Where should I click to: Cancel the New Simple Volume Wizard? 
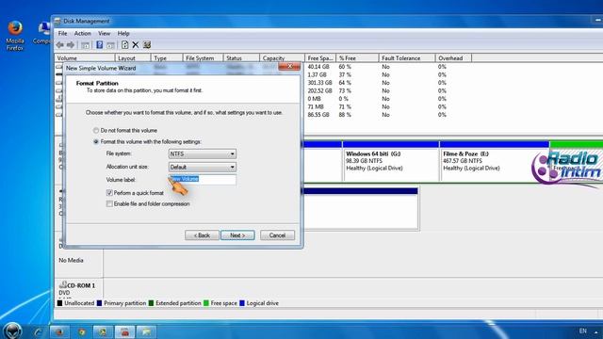click(277, 235)
